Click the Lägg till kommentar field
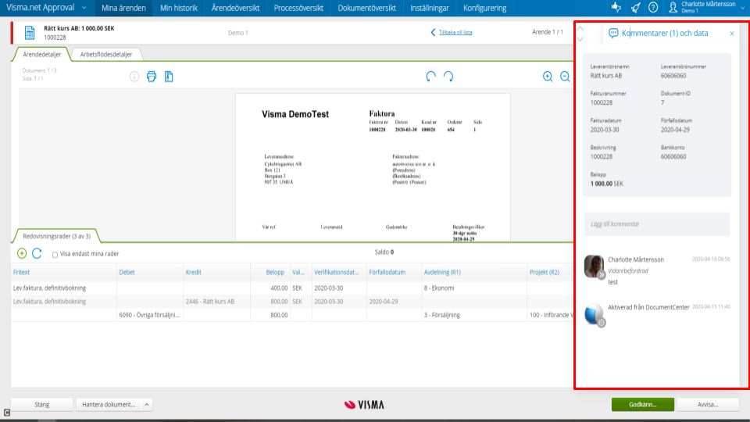750x422 pixels. [x=657, y=224]
